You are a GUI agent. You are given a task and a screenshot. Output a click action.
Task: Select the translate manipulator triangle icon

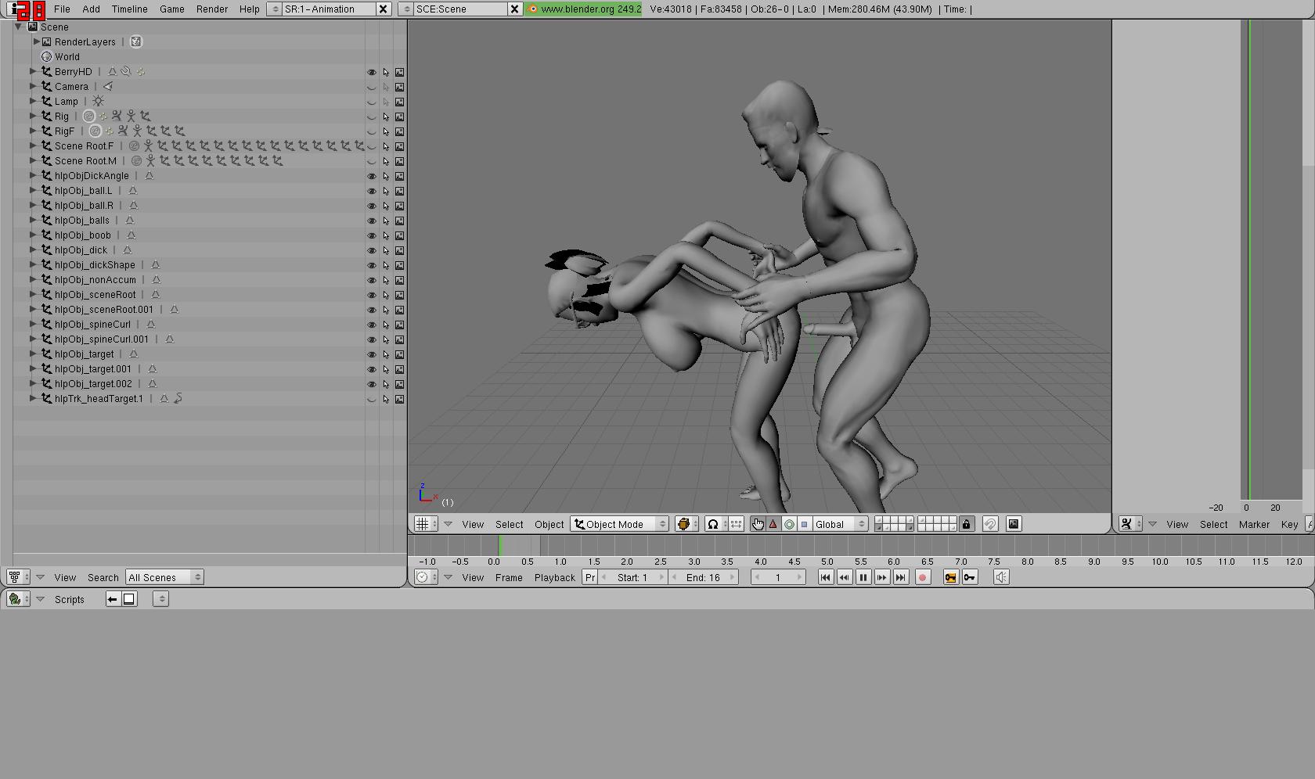pyautogui.click(x=773, y=524)
